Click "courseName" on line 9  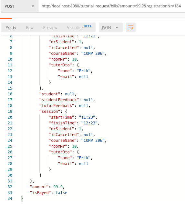pos(63,53)
